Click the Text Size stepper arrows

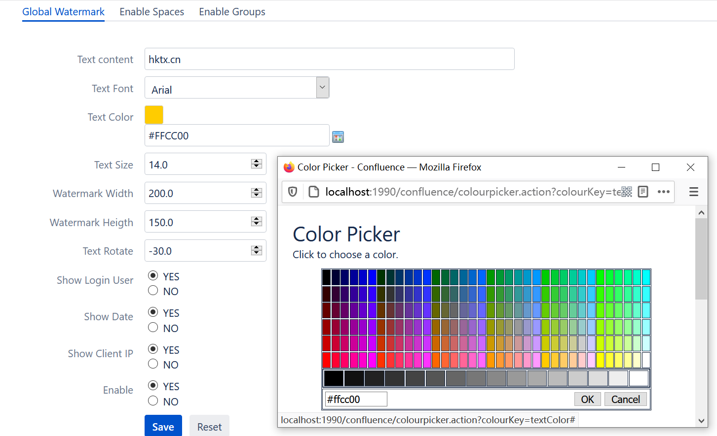[256, 164]
